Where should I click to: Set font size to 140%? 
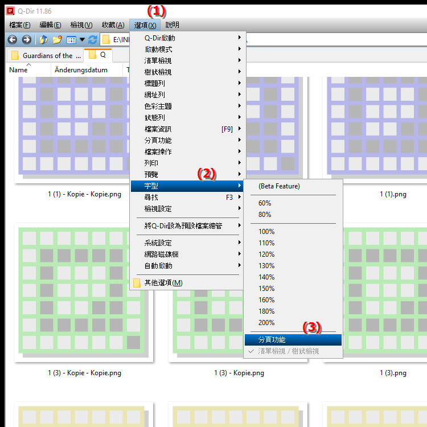[293, 277]
